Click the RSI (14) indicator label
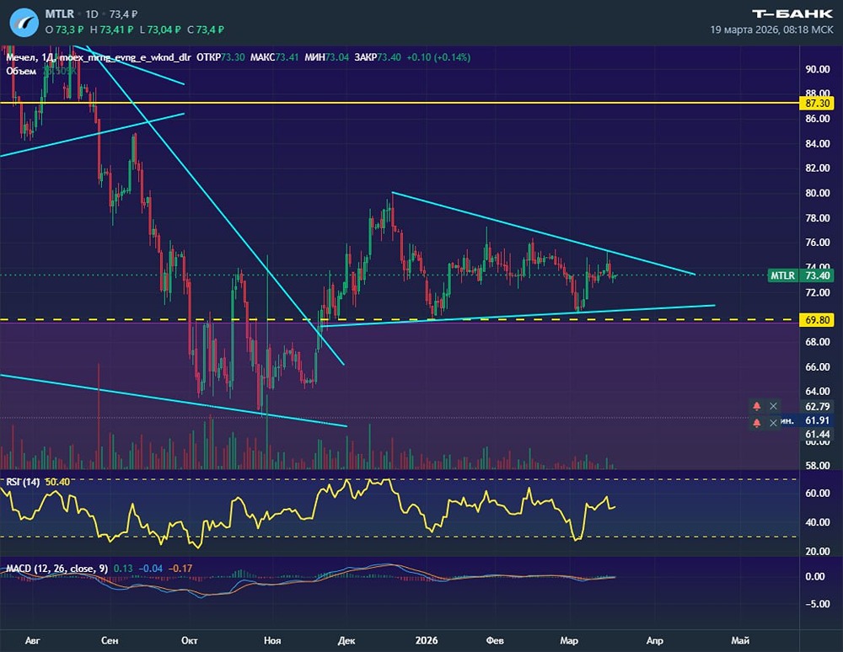This screenshot has height=652, width=843. pyautogui.click(x=23, y=482)
